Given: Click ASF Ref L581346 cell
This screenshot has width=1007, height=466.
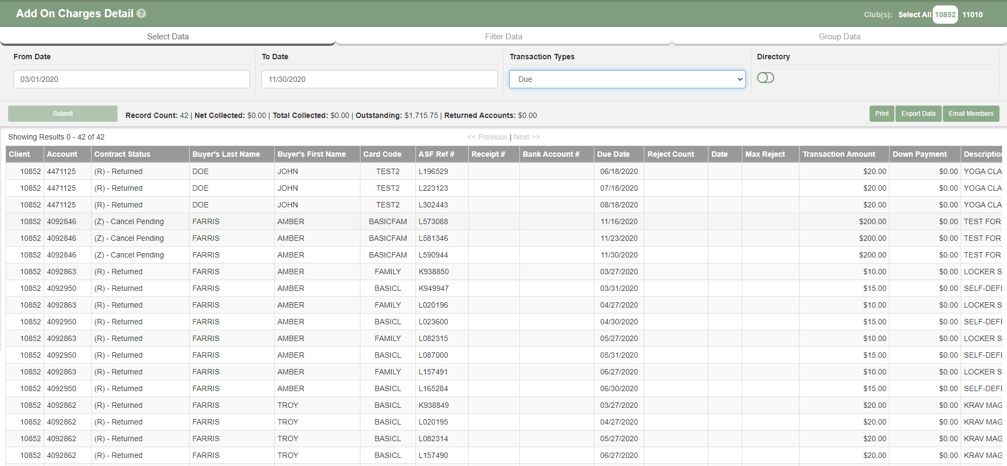Looking at the screenshot, I should click(x=442, y=238).
